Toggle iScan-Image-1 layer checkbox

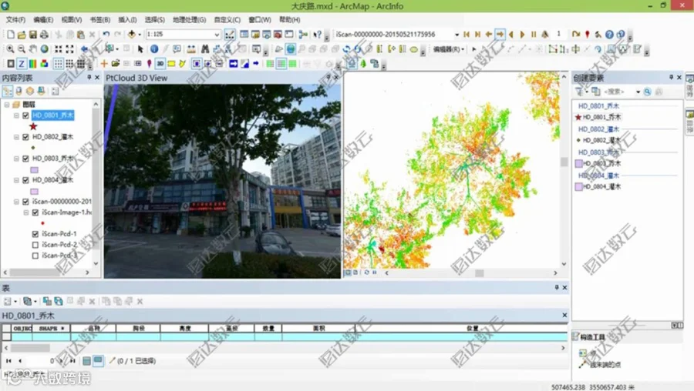coord(35,212)
